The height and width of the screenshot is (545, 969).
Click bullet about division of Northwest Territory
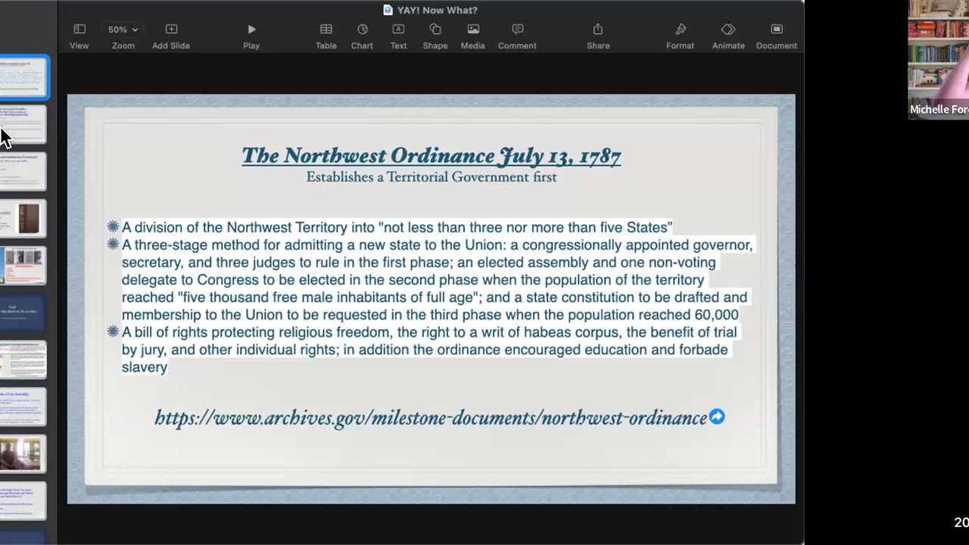397,227
